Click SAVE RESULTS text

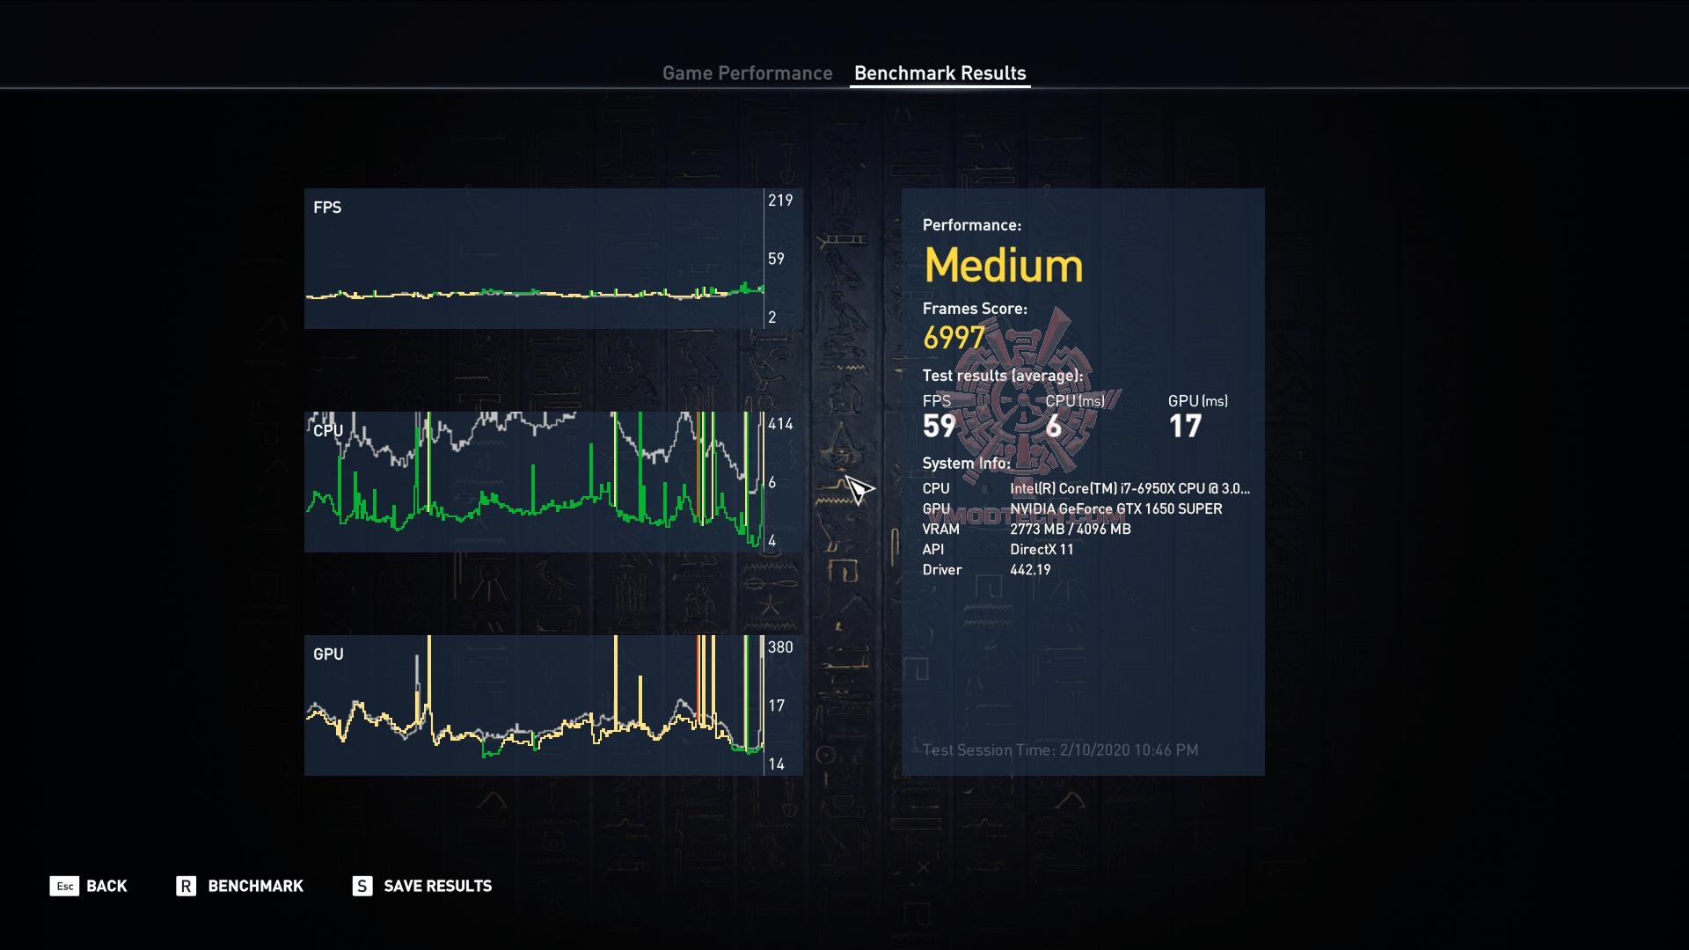tap(437, 886)
